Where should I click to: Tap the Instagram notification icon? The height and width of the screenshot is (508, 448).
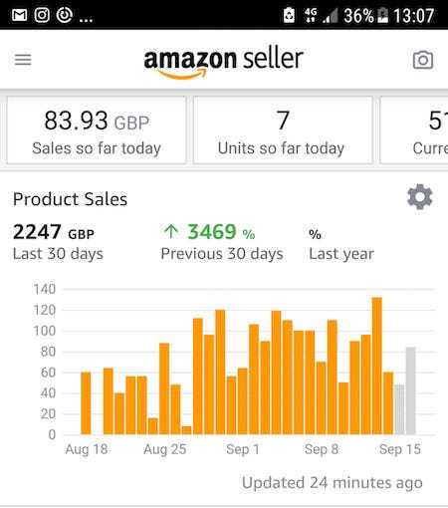point(42,15)
